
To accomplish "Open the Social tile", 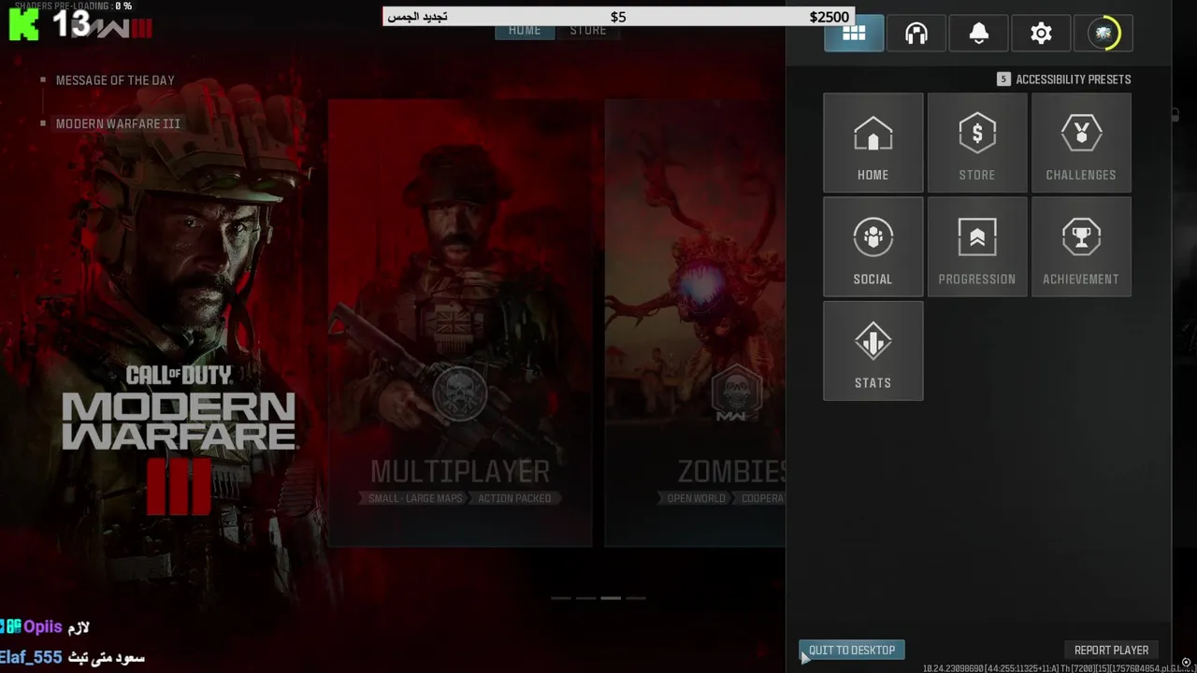I will coord(873,247).
